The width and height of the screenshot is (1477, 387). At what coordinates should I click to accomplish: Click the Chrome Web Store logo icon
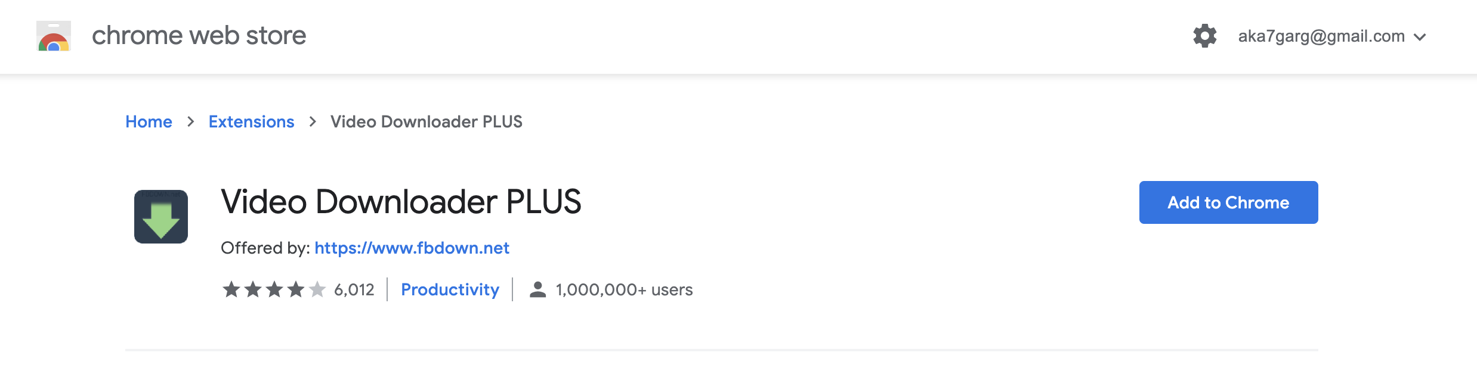tap(54, 36)
